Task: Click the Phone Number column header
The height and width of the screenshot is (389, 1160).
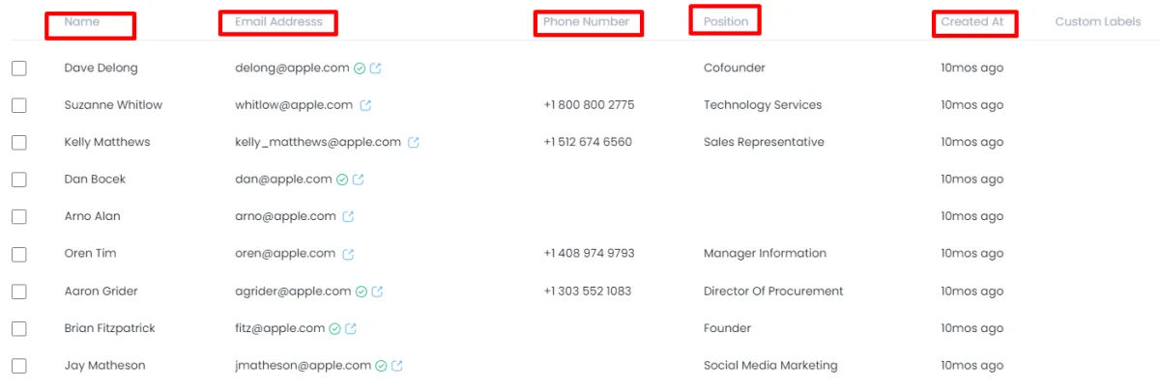Action: click(586, 22)
